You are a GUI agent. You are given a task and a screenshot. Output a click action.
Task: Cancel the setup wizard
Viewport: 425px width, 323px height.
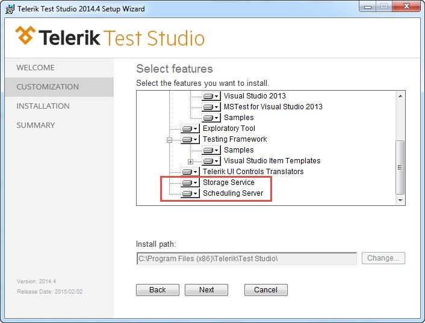click(x=265, y=290)
